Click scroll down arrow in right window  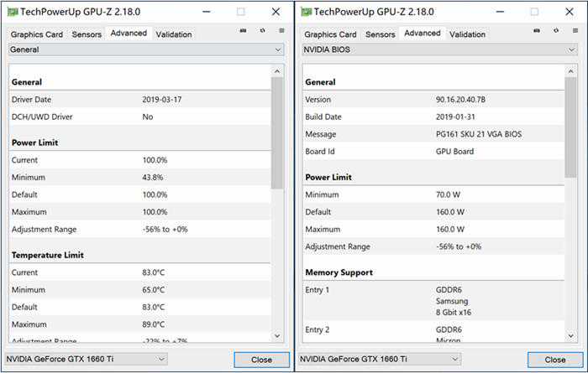tap(571, 335)
